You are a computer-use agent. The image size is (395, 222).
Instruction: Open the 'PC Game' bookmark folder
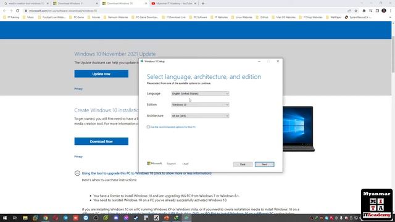(77, 17)
